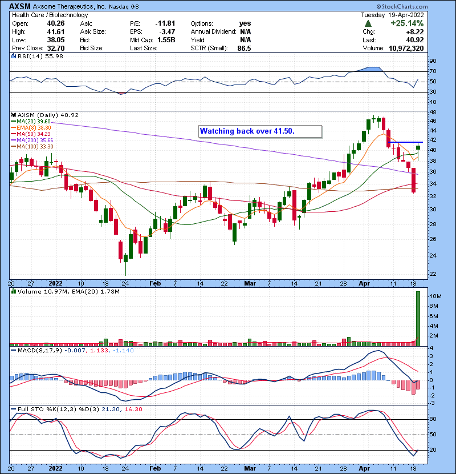Click the 90 level on the RSI axis

click(x=433, y=61)
